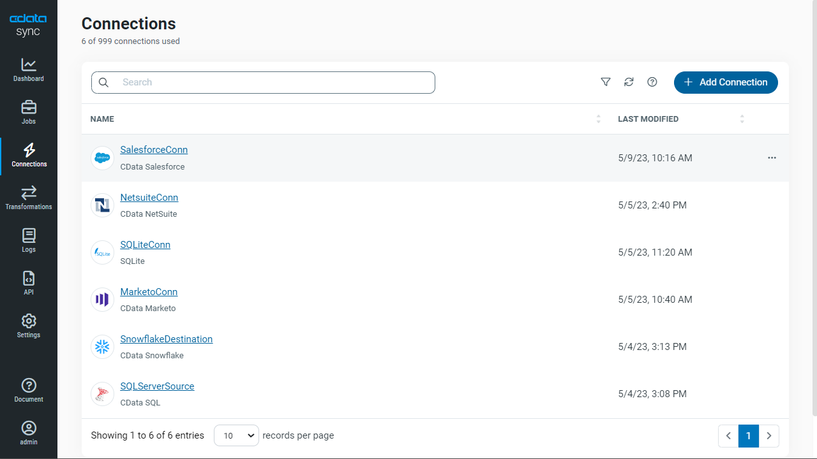This screenshot has height=459, width=817.
Task: Focus the connections Search field
Action: click(274, 82)
